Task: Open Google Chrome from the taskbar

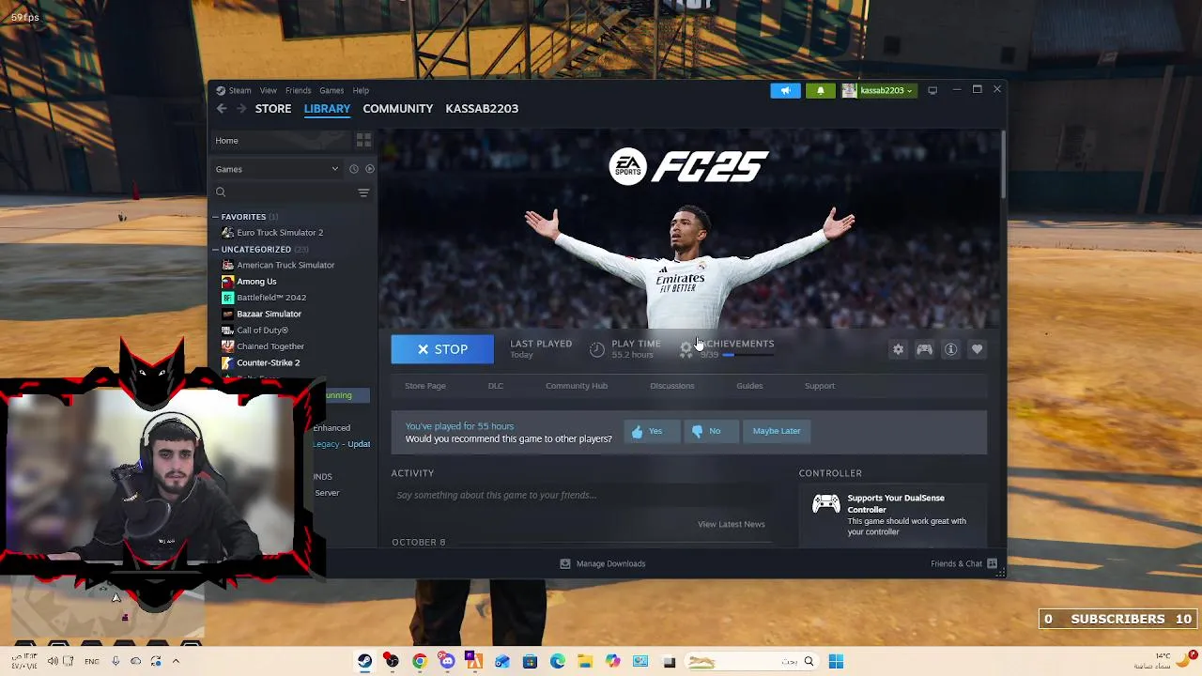Action: click(x=419, y=662)
